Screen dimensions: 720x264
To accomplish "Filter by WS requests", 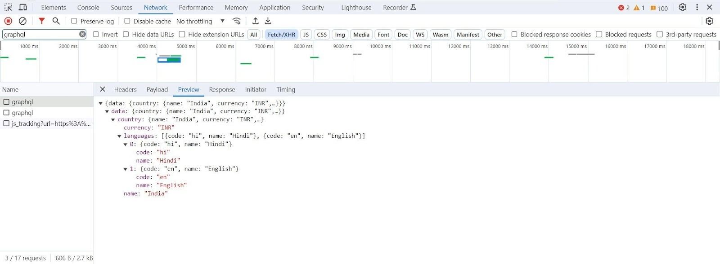I will (420, 35).
